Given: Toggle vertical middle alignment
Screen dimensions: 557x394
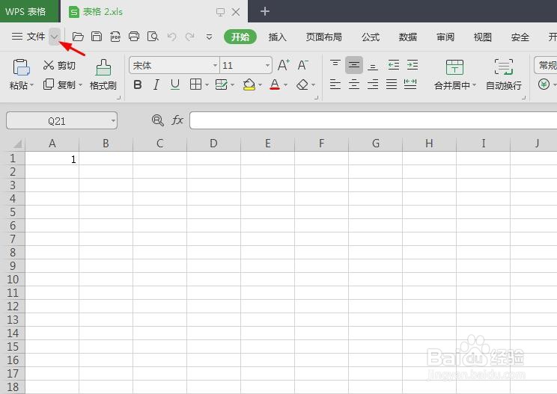Looking at the screenshot, I should [354, 65].
